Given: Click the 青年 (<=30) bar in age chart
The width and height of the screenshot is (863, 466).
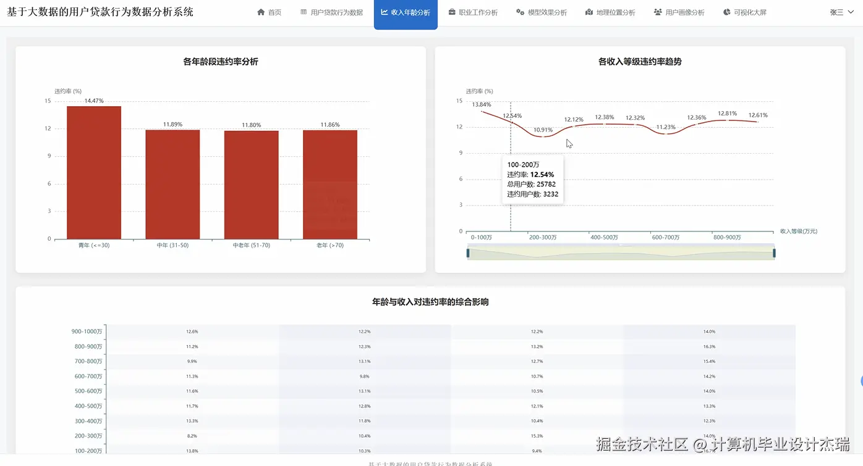Looking at the screenshot, I should (x=94, y=173).
